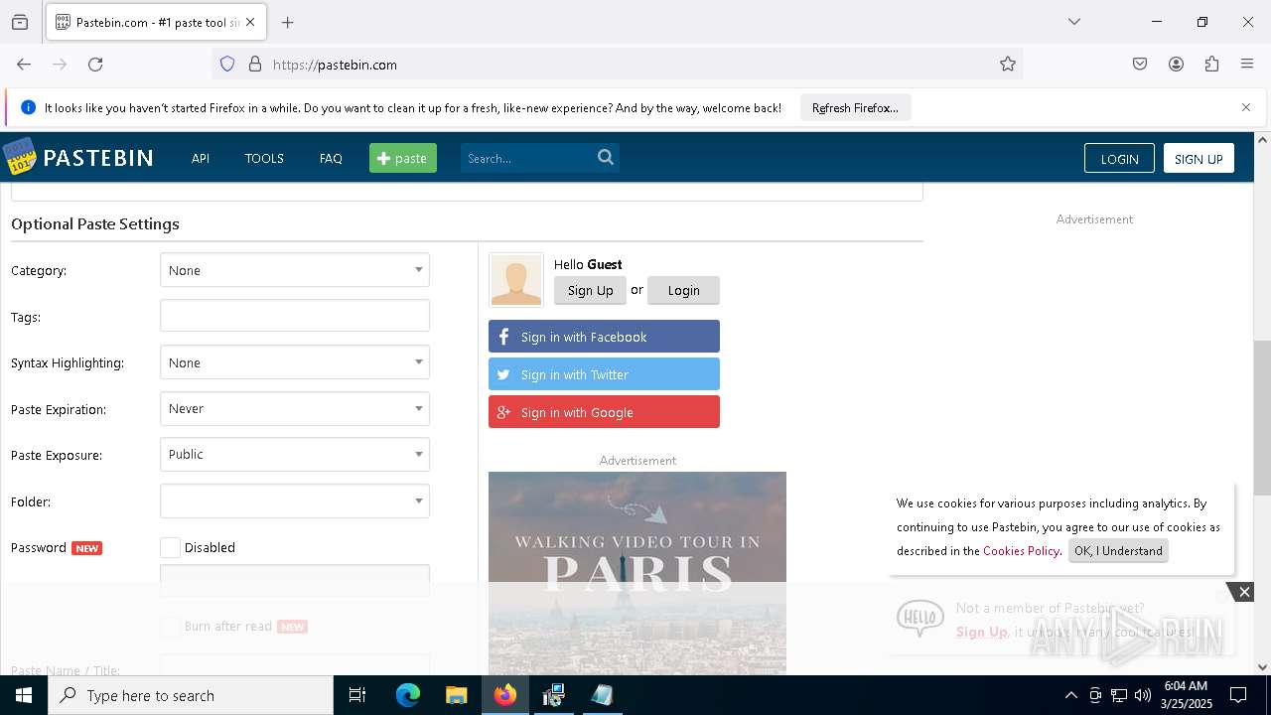Sign in with Facebook

point(604,337)
